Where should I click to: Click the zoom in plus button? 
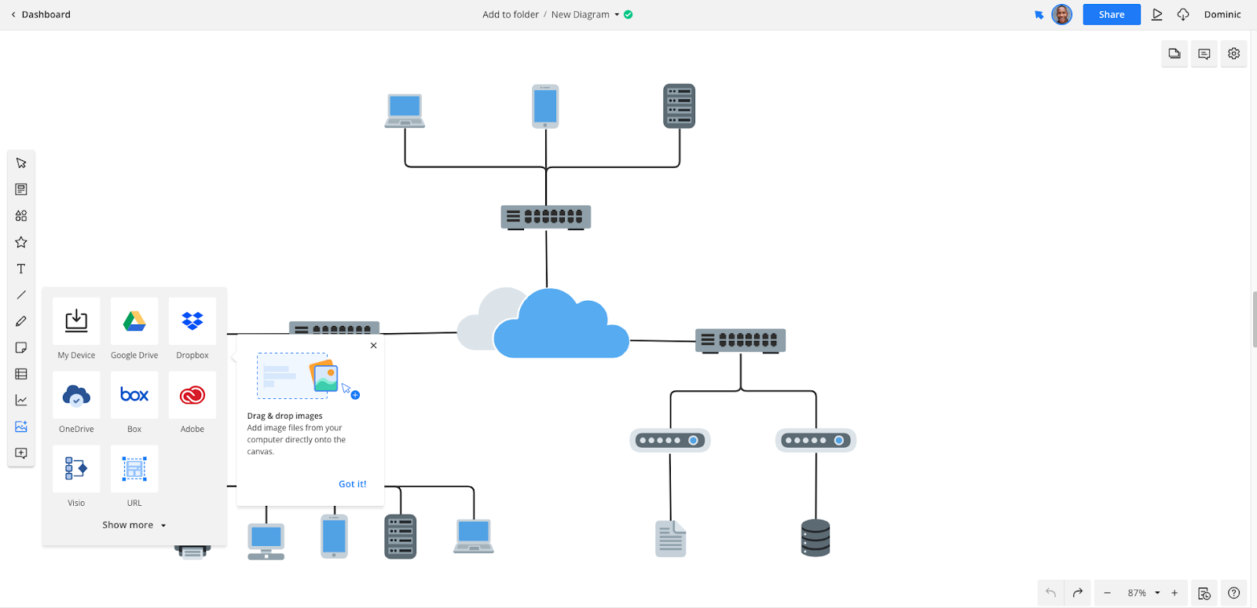1175,593
